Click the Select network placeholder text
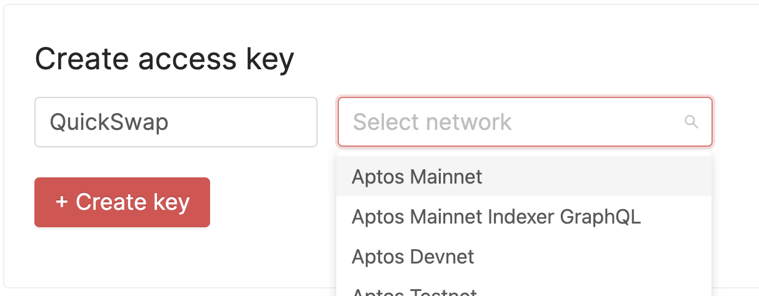Screen dimensions: 759x296 pyautogui.click(x=432, y=122)
